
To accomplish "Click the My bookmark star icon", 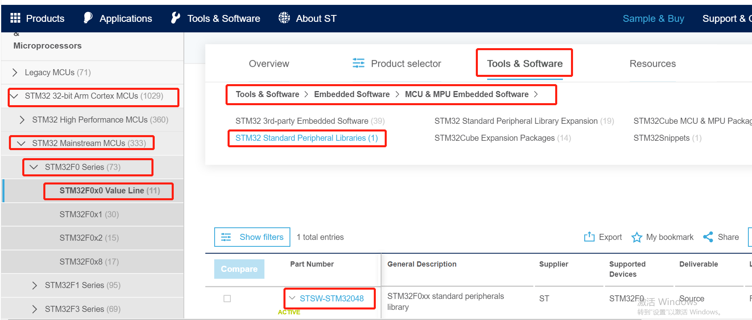I will coord(637,237).
